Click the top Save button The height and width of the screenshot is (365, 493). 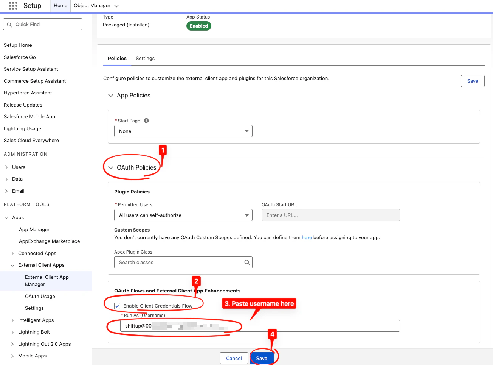[x=473, y=81]
